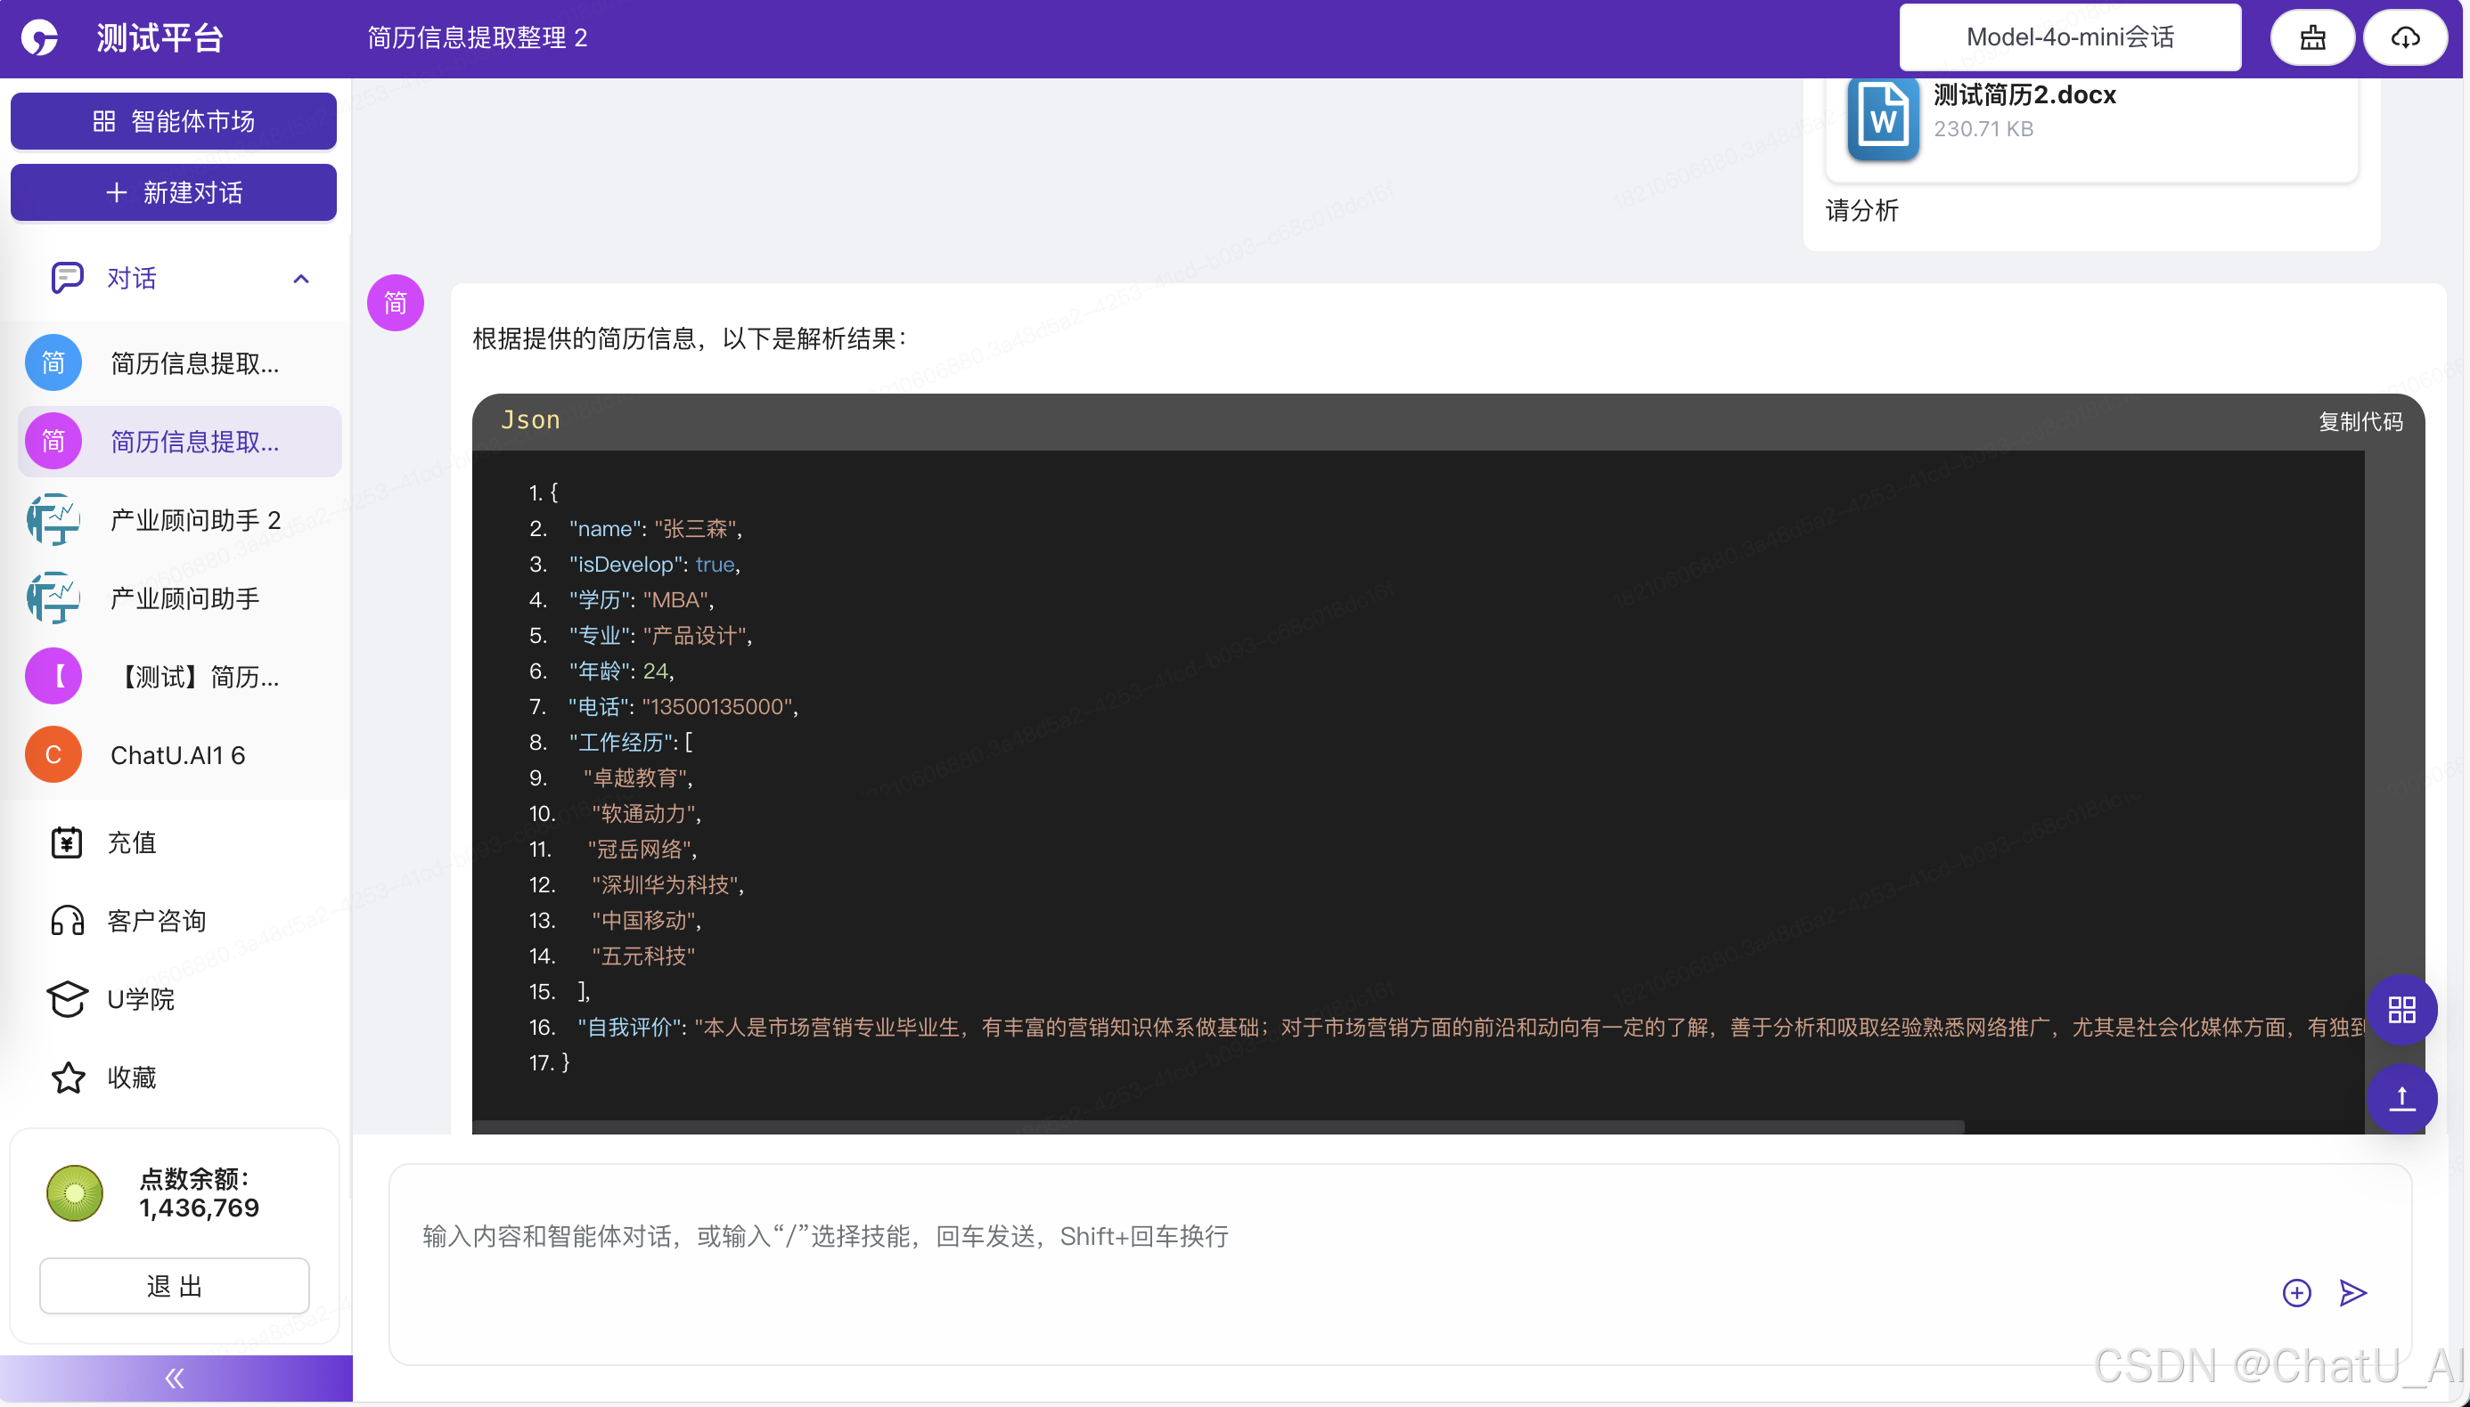Go to U学院 menu item
The image size is (2470, 1407).
click(140, 998)
